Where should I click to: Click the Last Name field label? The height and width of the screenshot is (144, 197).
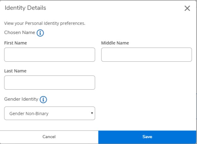coord(15,71)
